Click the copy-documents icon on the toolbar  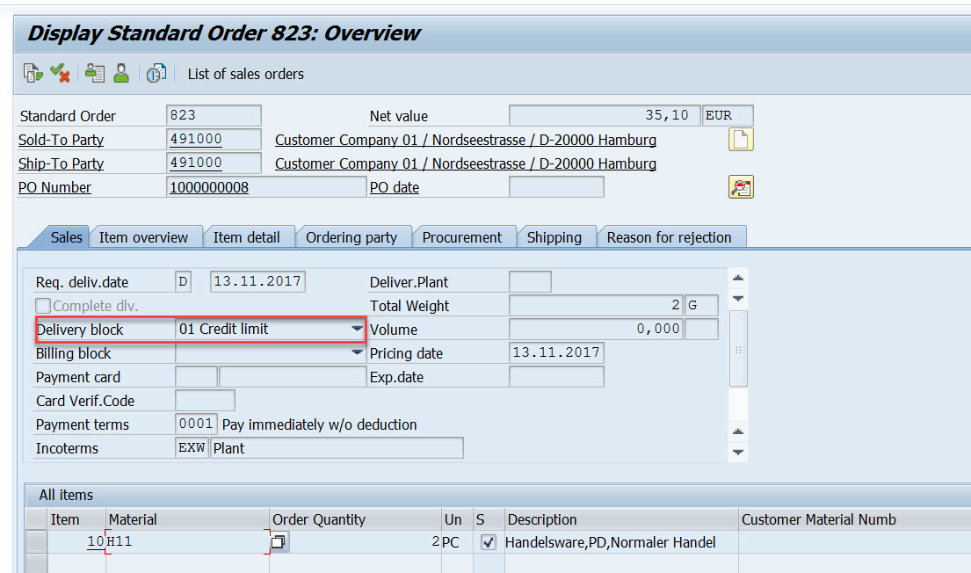click(x=32, y=73)
